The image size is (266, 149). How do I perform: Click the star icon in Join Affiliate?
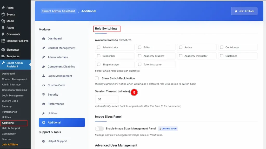point(236,11)
